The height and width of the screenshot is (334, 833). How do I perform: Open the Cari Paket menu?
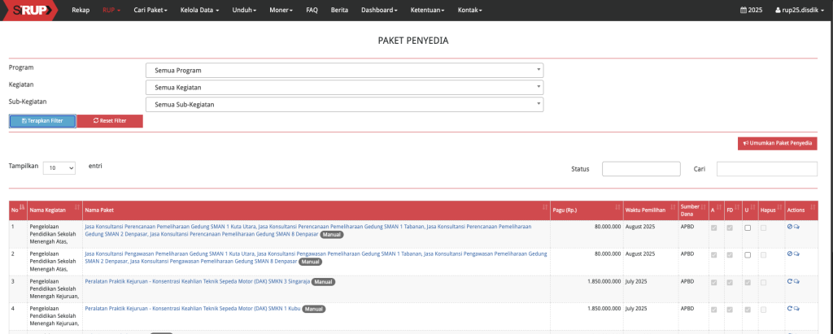153,10
